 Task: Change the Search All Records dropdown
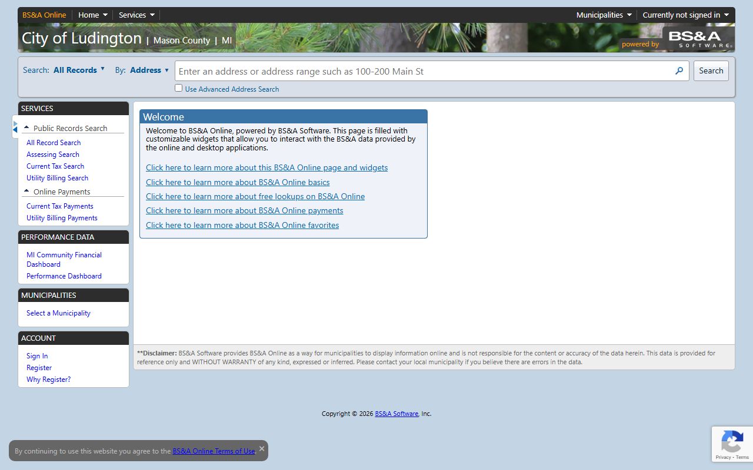[x=79, y=70]
